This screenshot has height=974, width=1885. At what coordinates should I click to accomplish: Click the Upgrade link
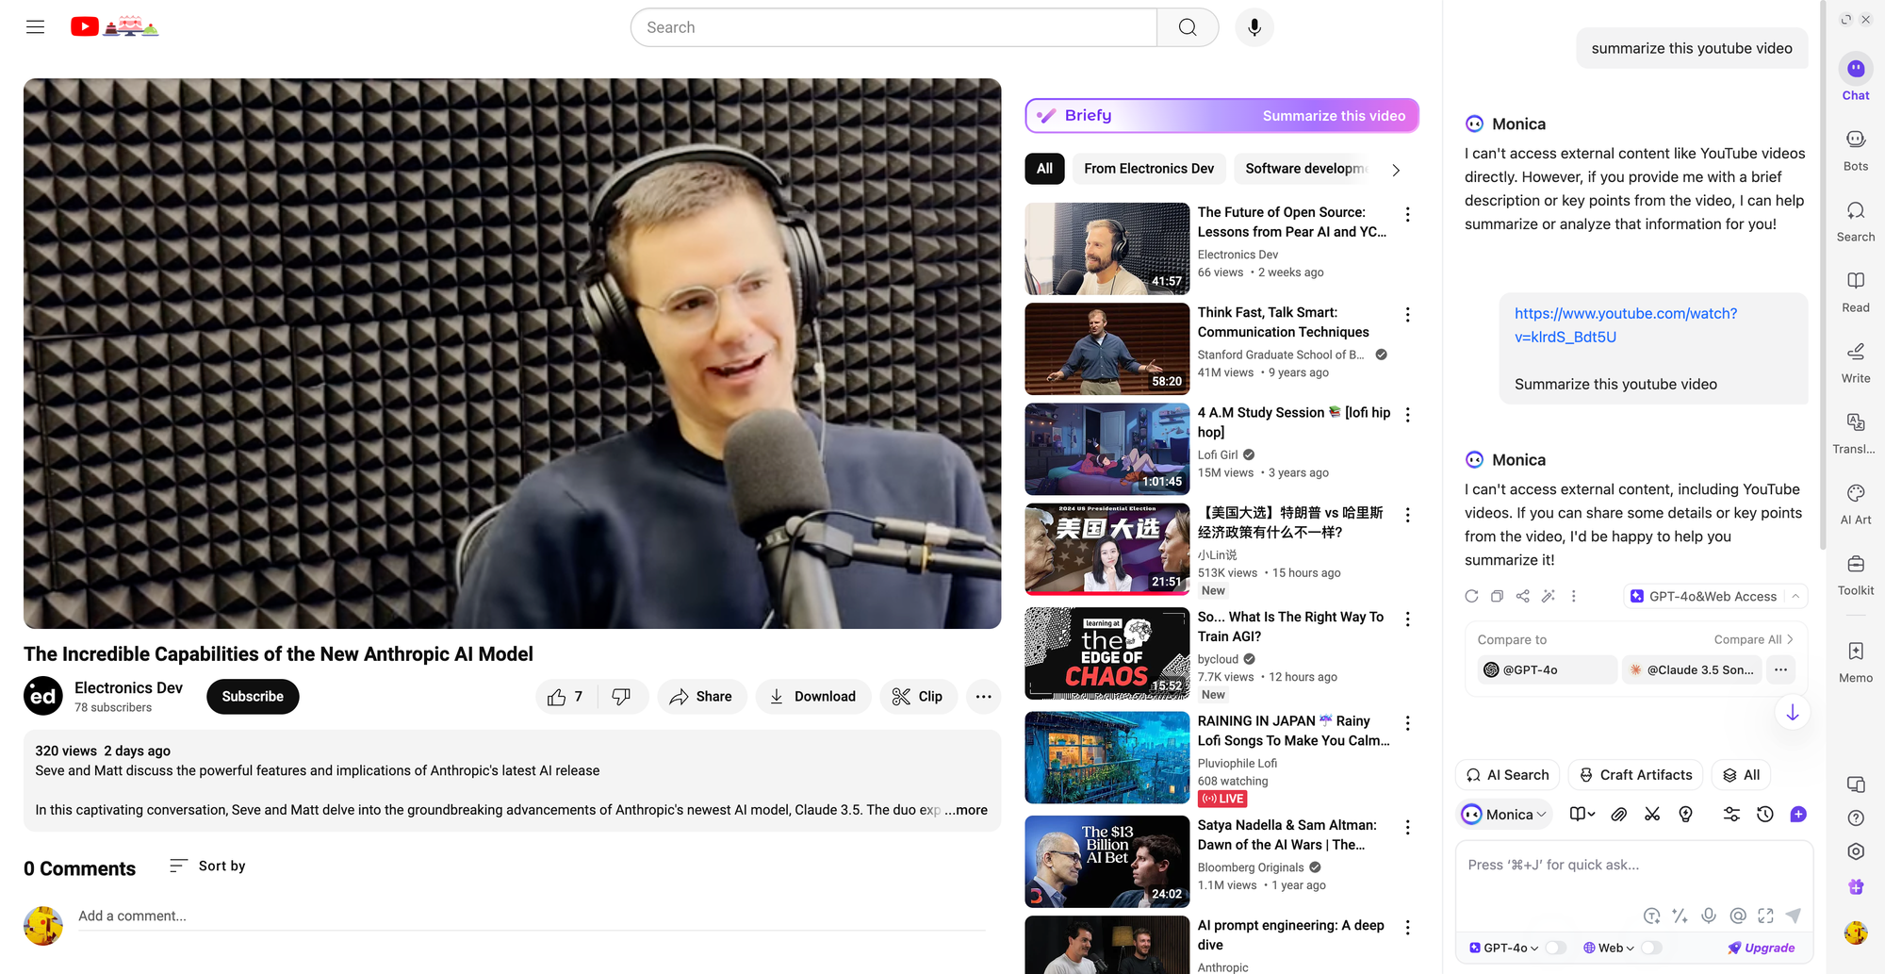1761,948
